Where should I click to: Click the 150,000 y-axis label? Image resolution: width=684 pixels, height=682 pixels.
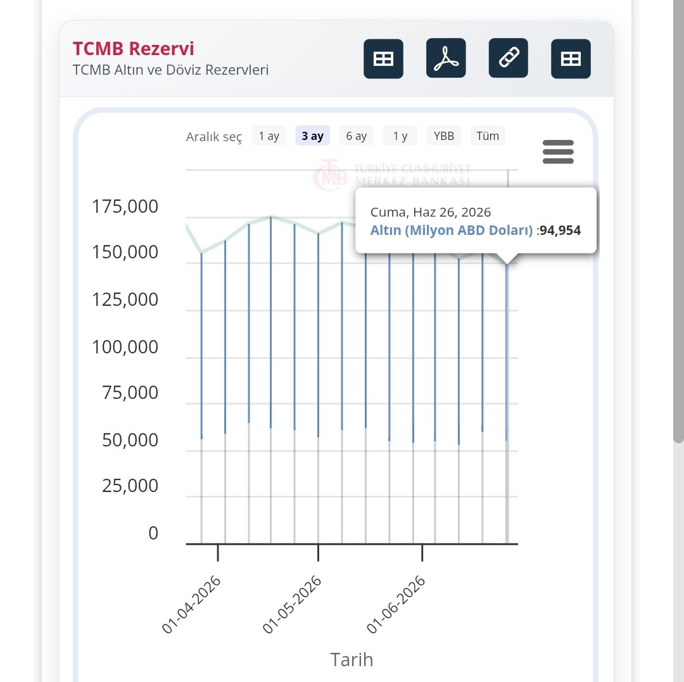point(125,252)
